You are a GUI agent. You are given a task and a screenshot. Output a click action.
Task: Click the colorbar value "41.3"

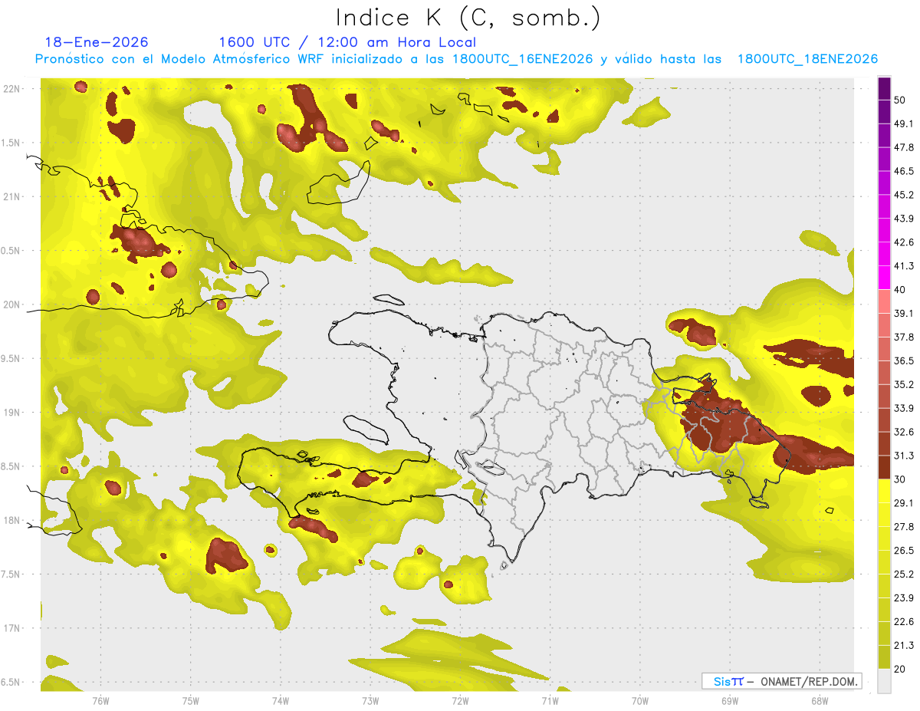[x=904, y=266]
